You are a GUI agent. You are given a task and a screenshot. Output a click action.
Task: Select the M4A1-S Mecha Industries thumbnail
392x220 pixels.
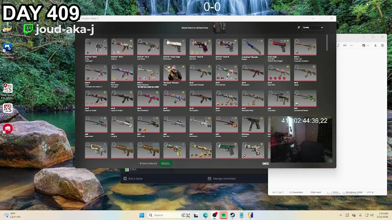(148, 73)
